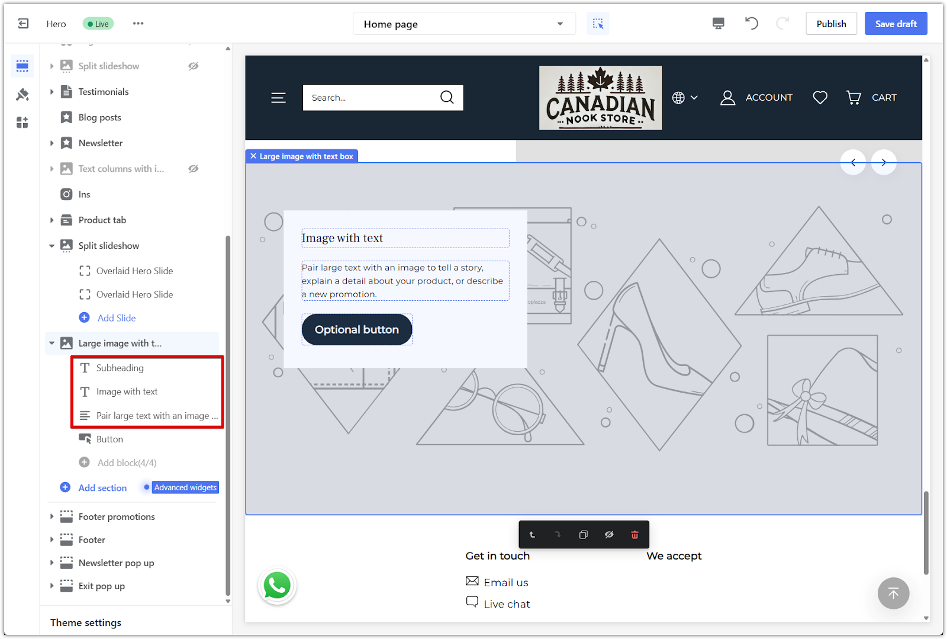Open the apps widgets sidebar panel
This screenshot has width=947, height=639.
point(22,123)
